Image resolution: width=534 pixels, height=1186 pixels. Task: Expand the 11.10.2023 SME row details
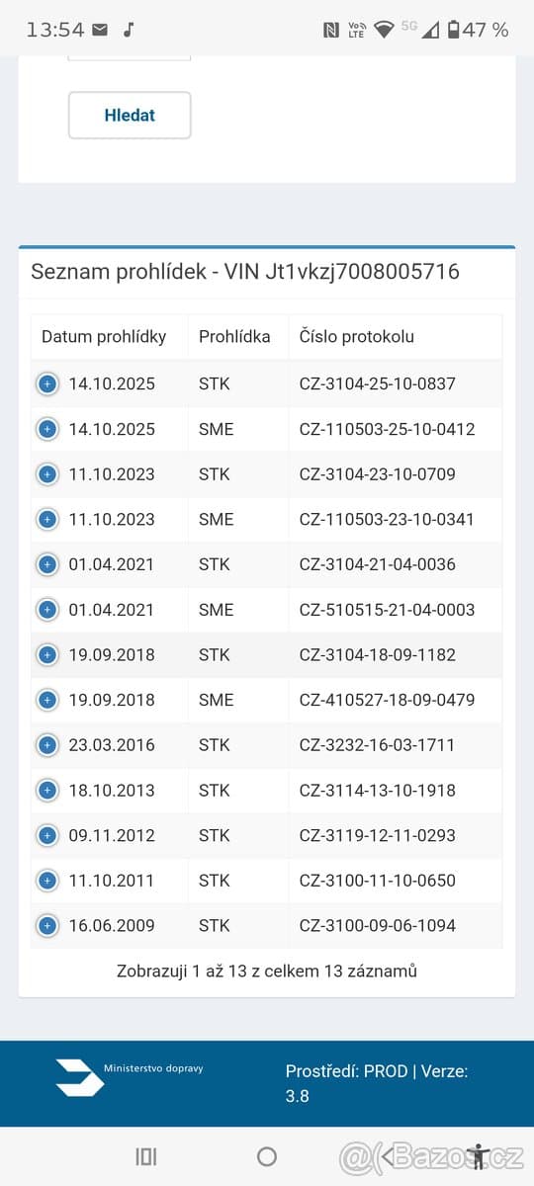click(x=46, y=519)
